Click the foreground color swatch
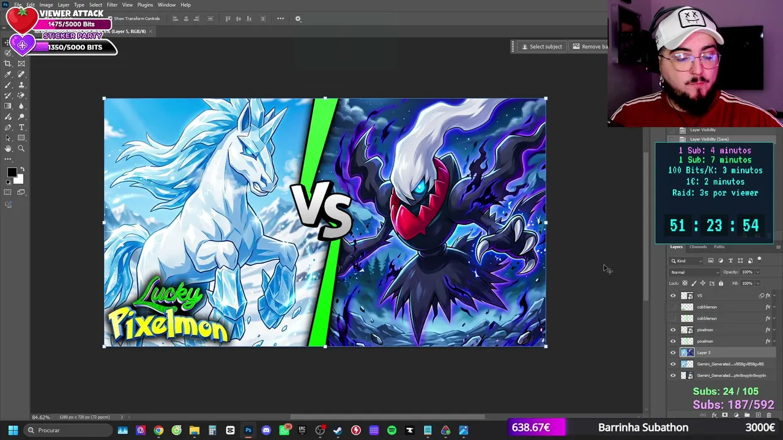This screenshot has height=440, width=783. tap(11, 172)
